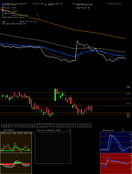Image resolution: width=132 pixels, height=174 pixels.
Task: Click the 'CL: 30.49' closing price value
Action: (49, 5)
